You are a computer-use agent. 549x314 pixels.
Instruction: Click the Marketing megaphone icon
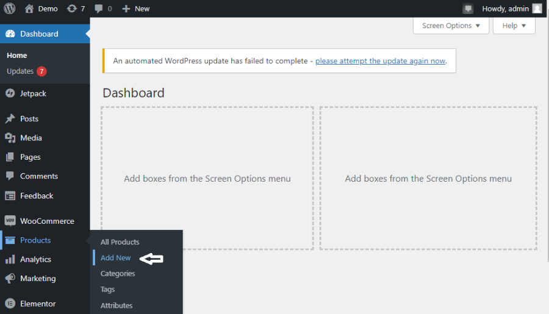point(10,278)
